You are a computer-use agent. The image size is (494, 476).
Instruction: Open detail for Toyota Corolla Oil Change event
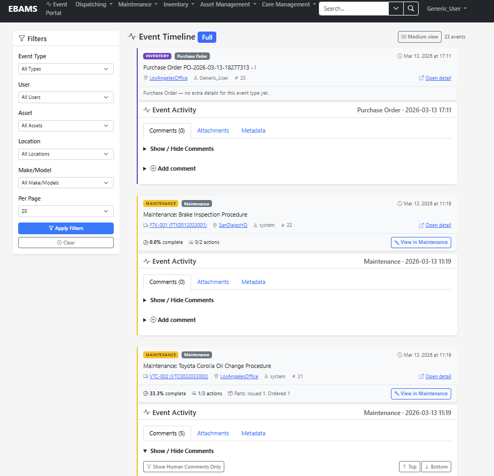[x=435, y=377]
